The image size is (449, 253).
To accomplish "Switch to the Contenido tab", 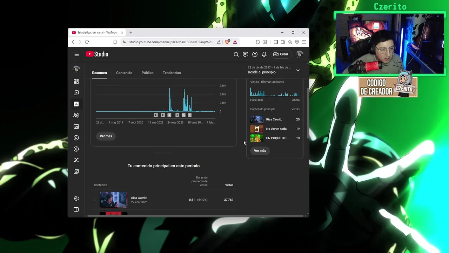I will click(124, 73).
